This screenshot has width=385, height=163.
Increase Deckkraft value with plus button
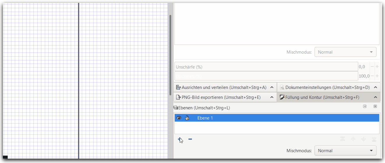click(377, 76)
